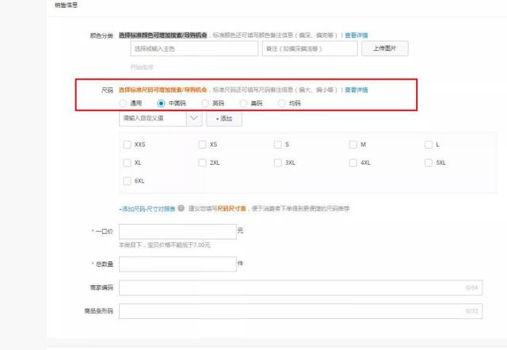Check the XL size checkbox

[x=127, y=162]
